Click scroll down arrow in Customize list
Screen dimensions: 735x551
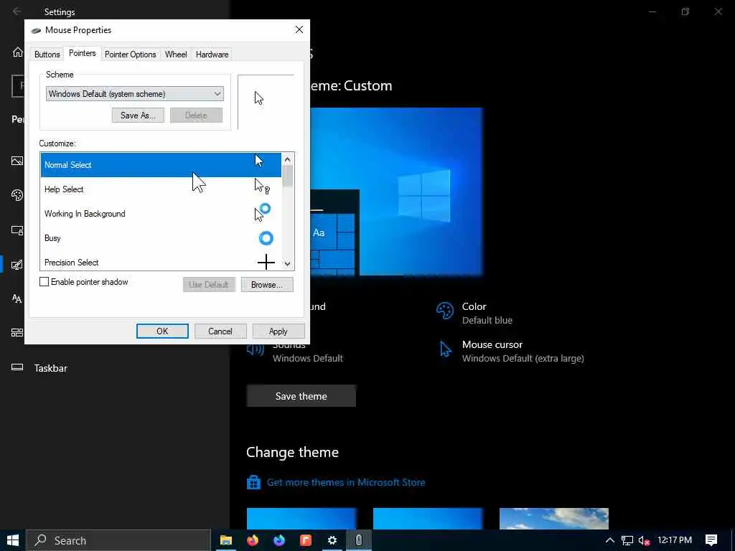click(287, 264)
